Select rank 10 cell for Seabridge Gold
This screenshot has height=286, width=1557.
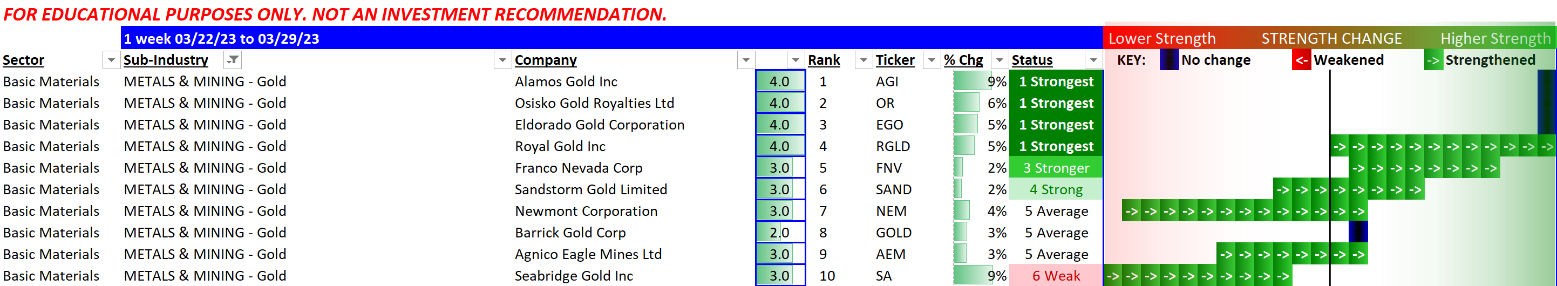point(827,276)
